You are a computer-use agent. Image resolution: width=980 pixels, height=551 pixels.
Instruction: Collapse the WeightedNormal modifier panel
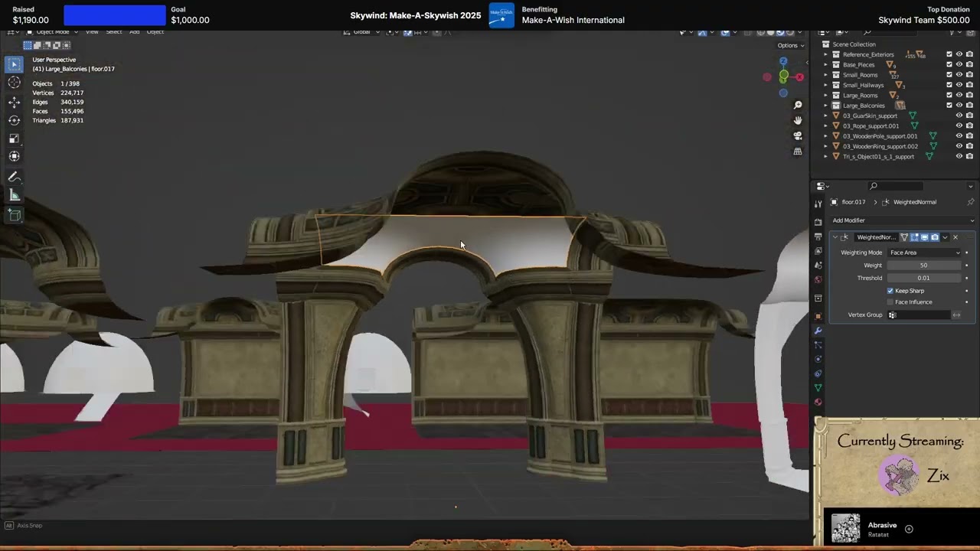click(835, 237)
